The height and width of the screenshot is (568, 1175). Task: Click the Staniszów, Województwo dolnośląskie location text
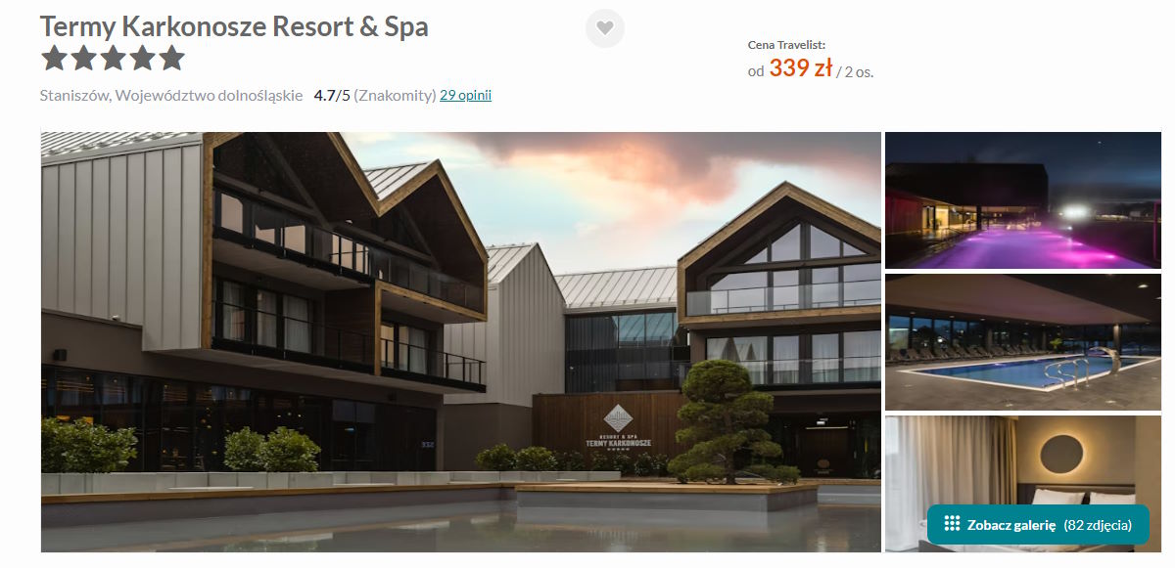click(x=171, y=96)
